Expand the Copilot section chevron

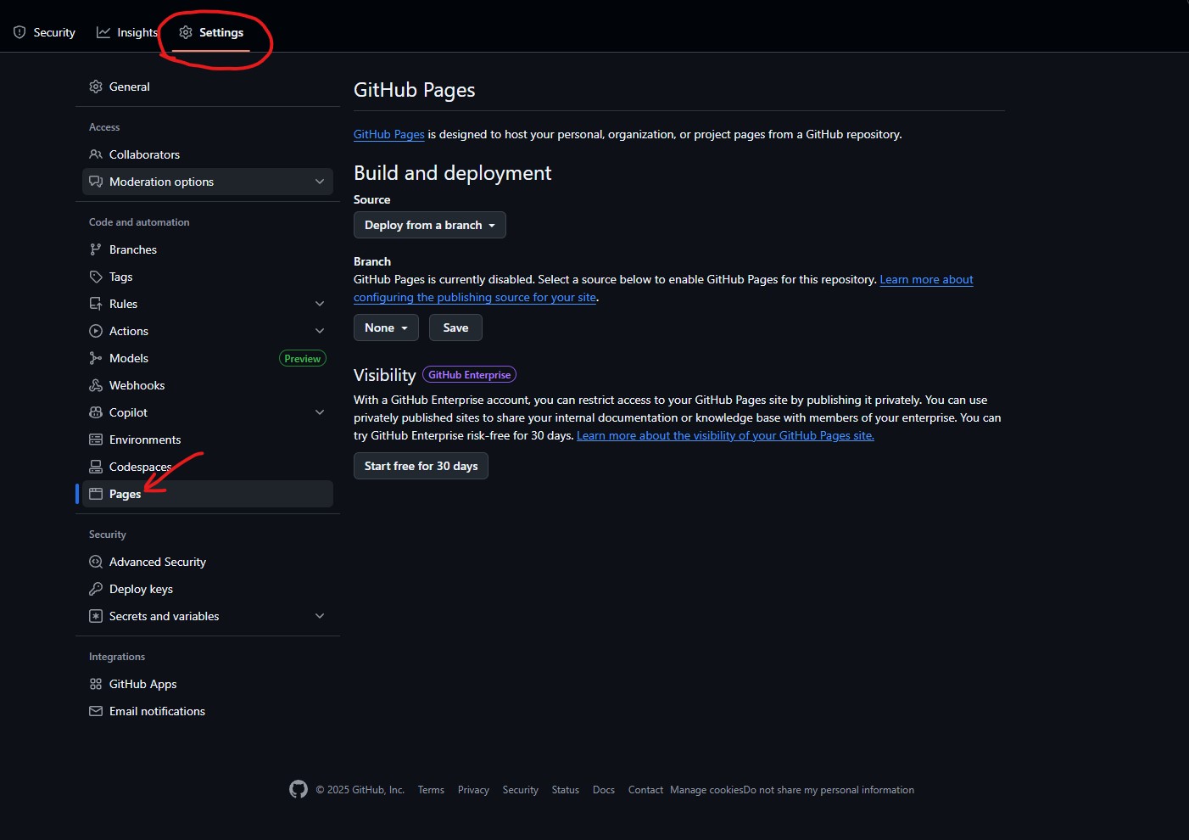click(320, 412)
